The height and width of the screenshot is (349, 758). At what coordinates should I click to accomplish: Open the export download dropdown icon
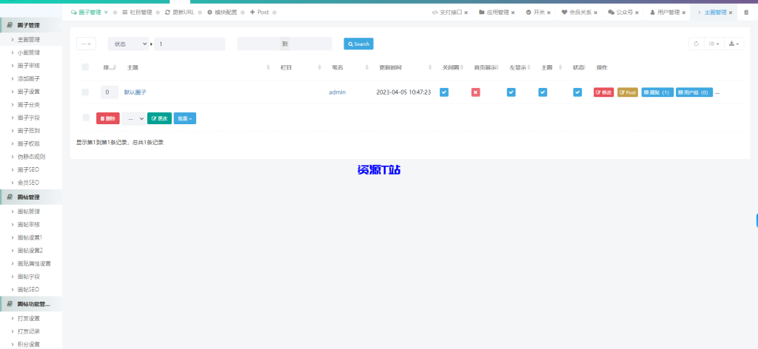tap(734, 44)
